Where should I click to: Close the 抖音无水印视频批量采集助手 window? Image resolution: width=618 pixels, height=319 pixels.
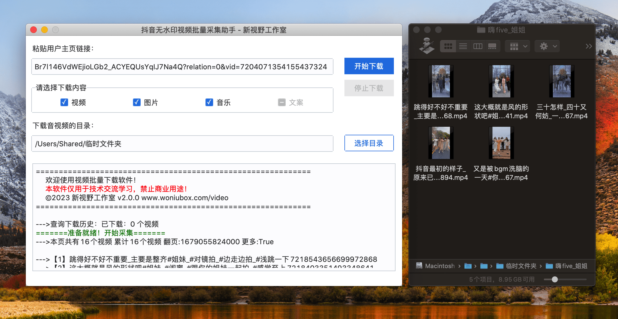click(x=34, y=30)
